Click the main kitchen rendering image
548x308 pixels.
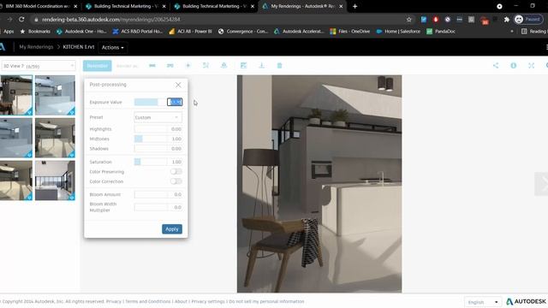(319, 184)
